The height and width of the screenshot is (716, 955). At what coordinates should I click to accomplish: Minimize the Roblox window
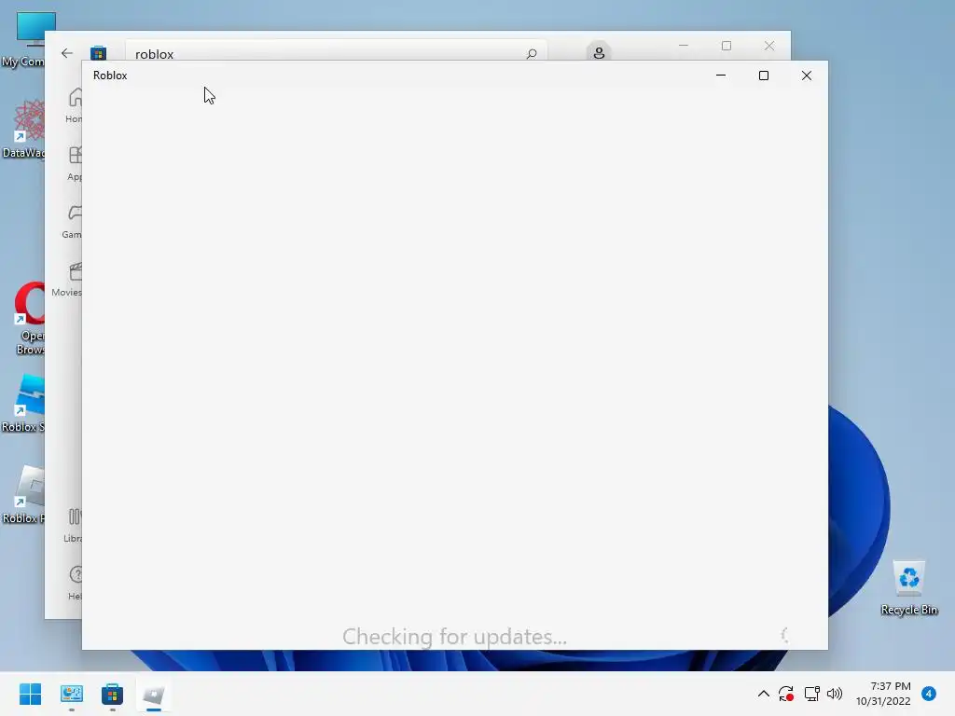pyautogui.click(x=721, y=76)
